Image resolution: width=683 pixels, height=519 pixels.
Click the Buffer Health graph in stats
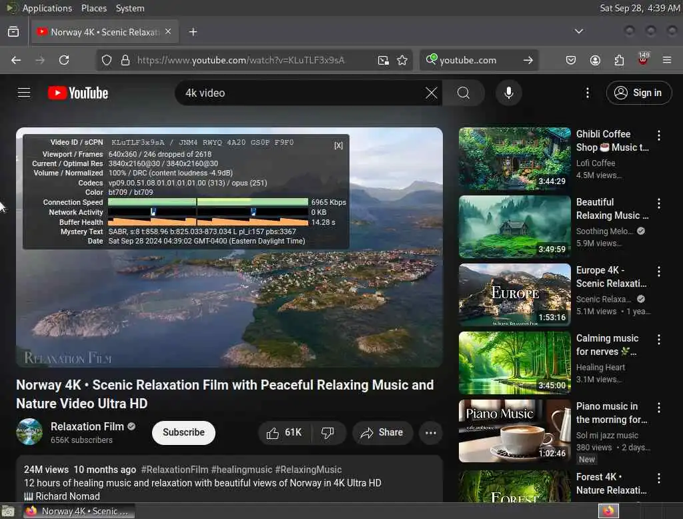pos(208,221)
